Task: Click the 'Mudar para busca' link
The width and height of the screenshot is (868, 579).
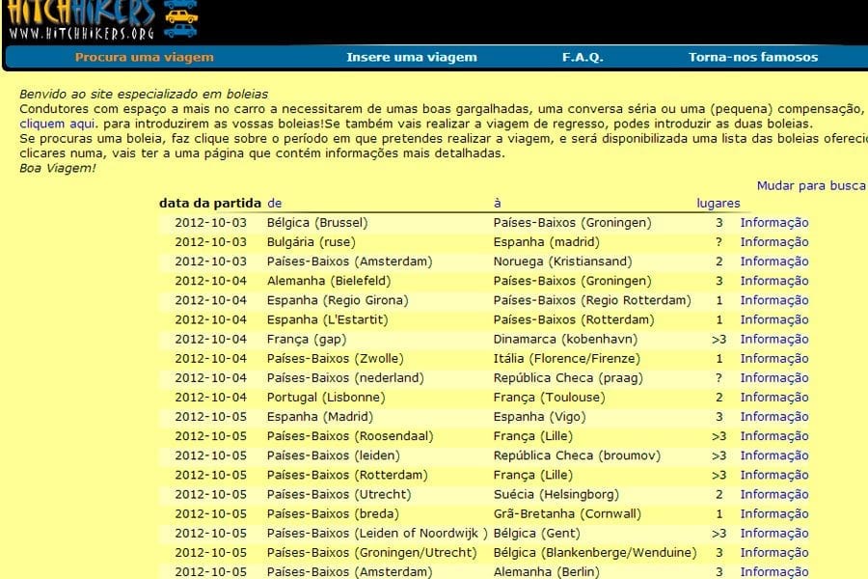Action: [x=811, y=185]
